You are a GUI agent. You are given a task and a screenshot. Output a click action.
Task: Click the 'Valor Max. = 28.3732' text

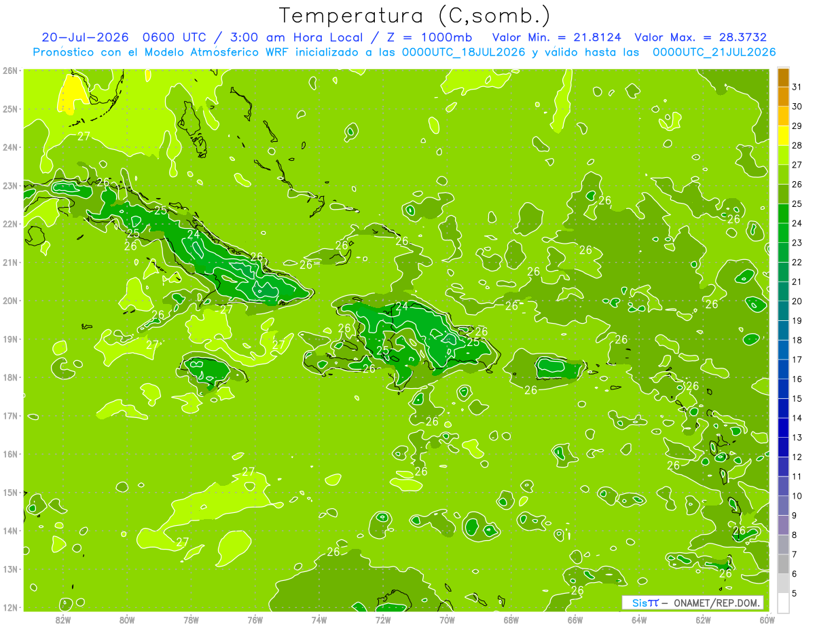(701, 37)
